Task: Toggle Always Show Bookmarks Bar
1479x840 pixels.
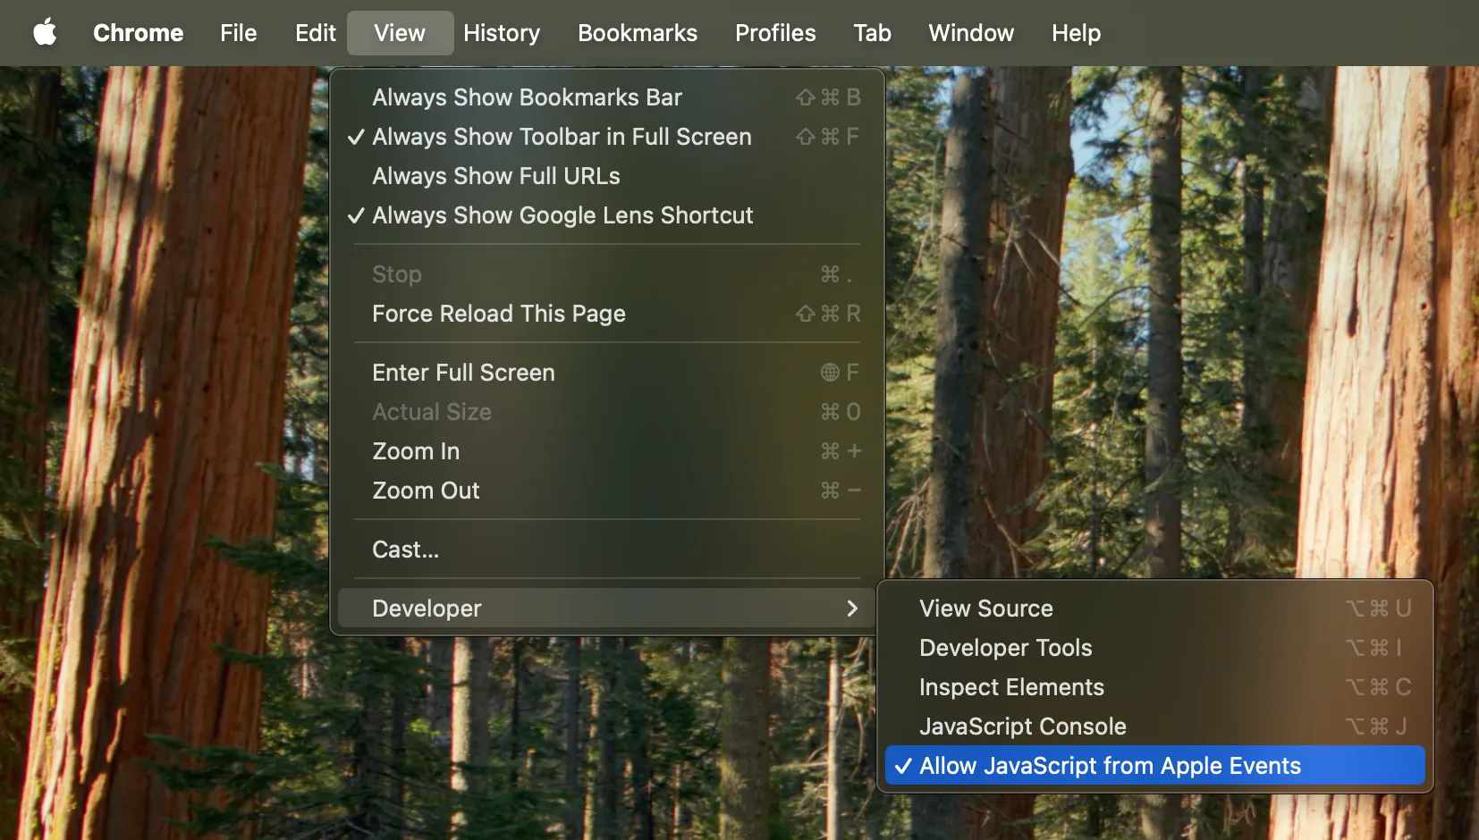Action: pyautogui.click(x=527, y=97)
